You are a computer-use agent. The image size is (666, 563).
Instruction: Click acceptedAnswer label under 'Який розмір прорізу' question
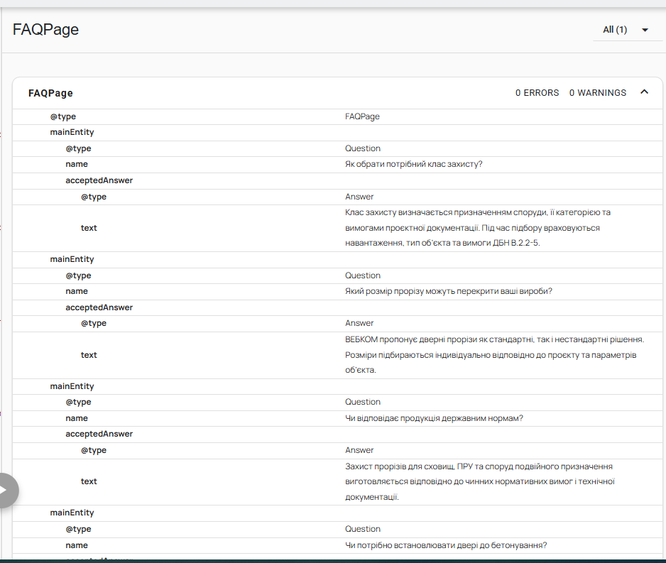pyautogui.click(x=99, y=307)
